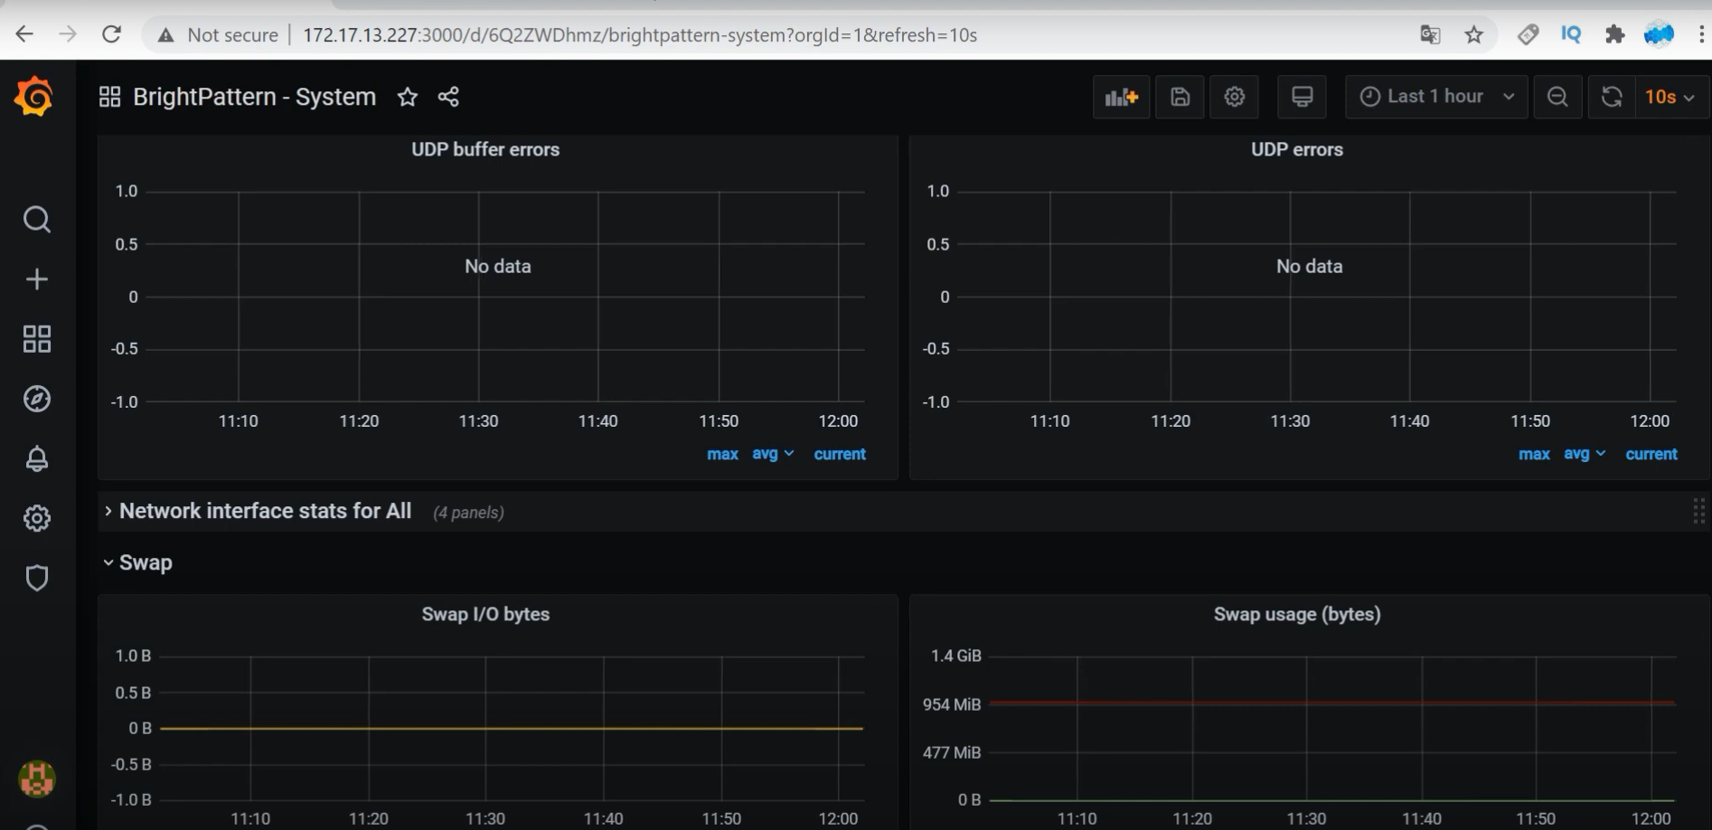Open the Alerting bell icon in sidebar

37,458
